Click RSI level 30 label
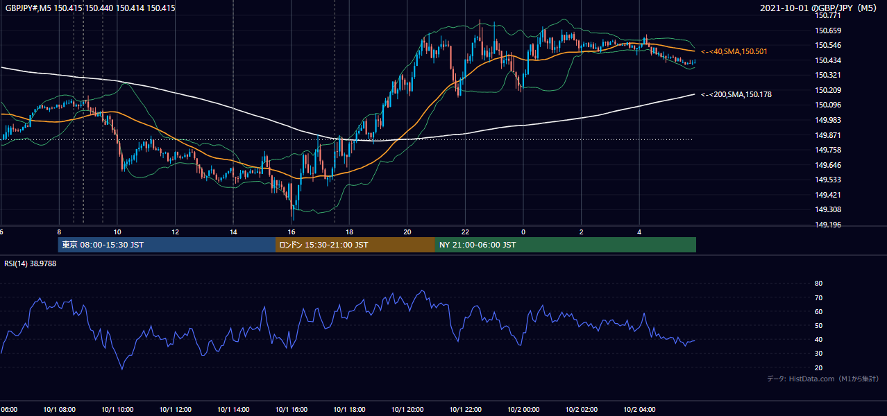Image resolution: width=887 pixels, height=416 pixels. coord(818,354)
